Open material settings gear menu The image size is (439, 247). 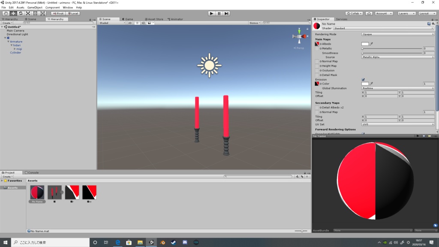tap(433, 24)
